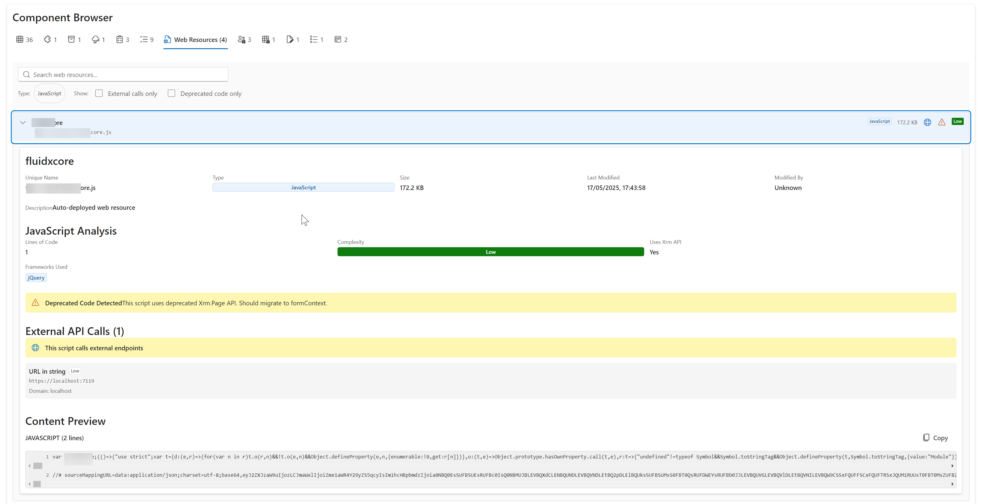Click the 172.2 KB size in row header
The width and height of the screenshot is (1000, 504).
(907, 122)
